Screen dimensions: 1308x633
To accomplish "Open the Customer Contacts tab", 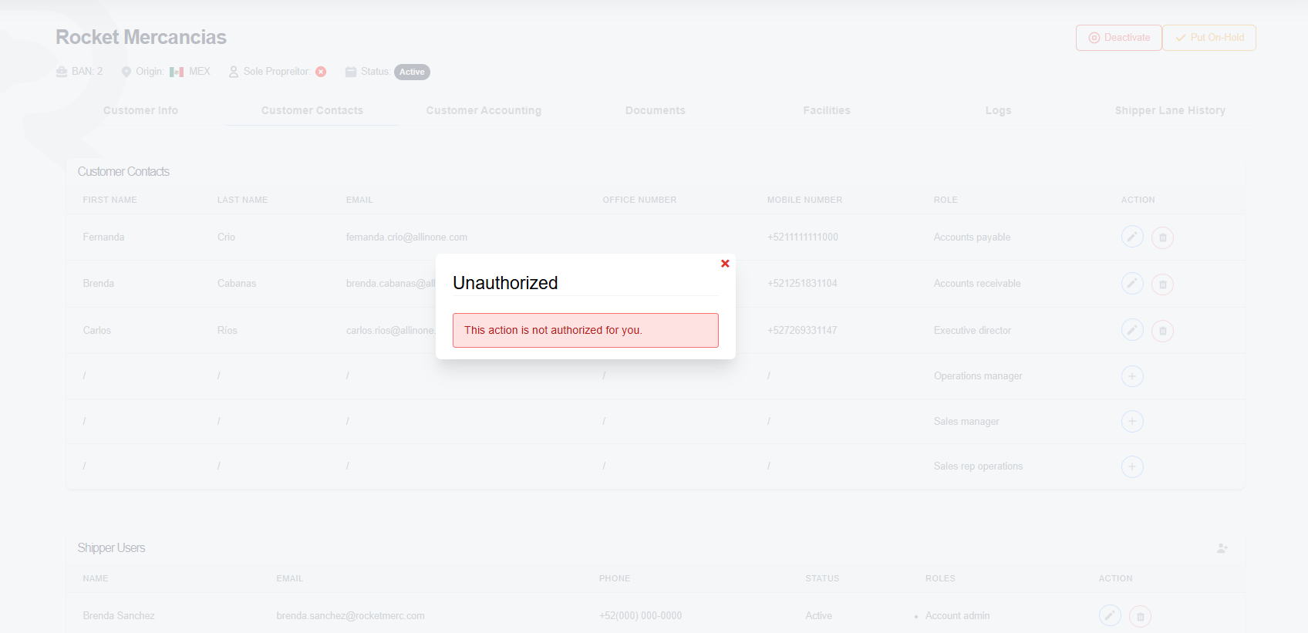I will click(x=312, y=110).
